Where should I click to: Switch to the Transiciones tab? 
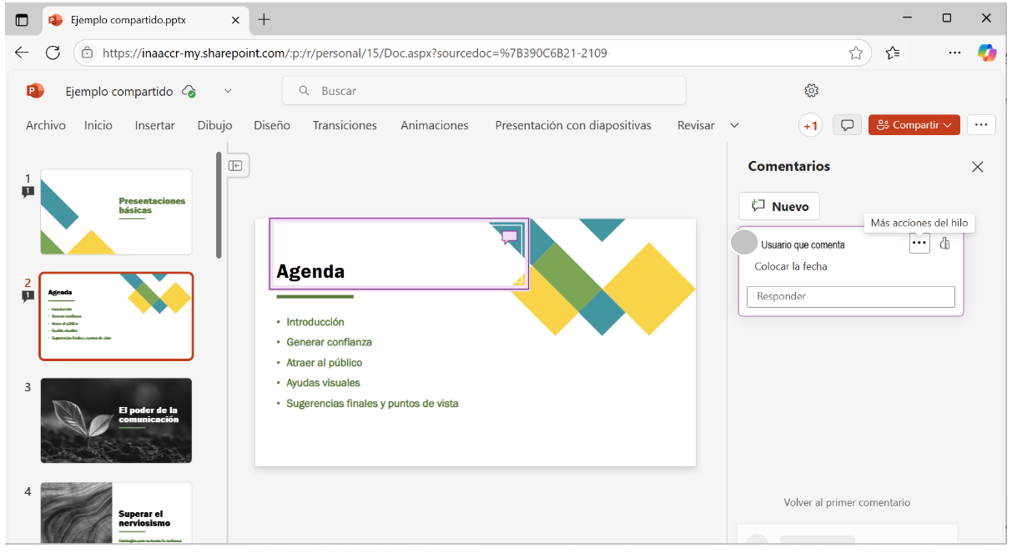point(345,125)
